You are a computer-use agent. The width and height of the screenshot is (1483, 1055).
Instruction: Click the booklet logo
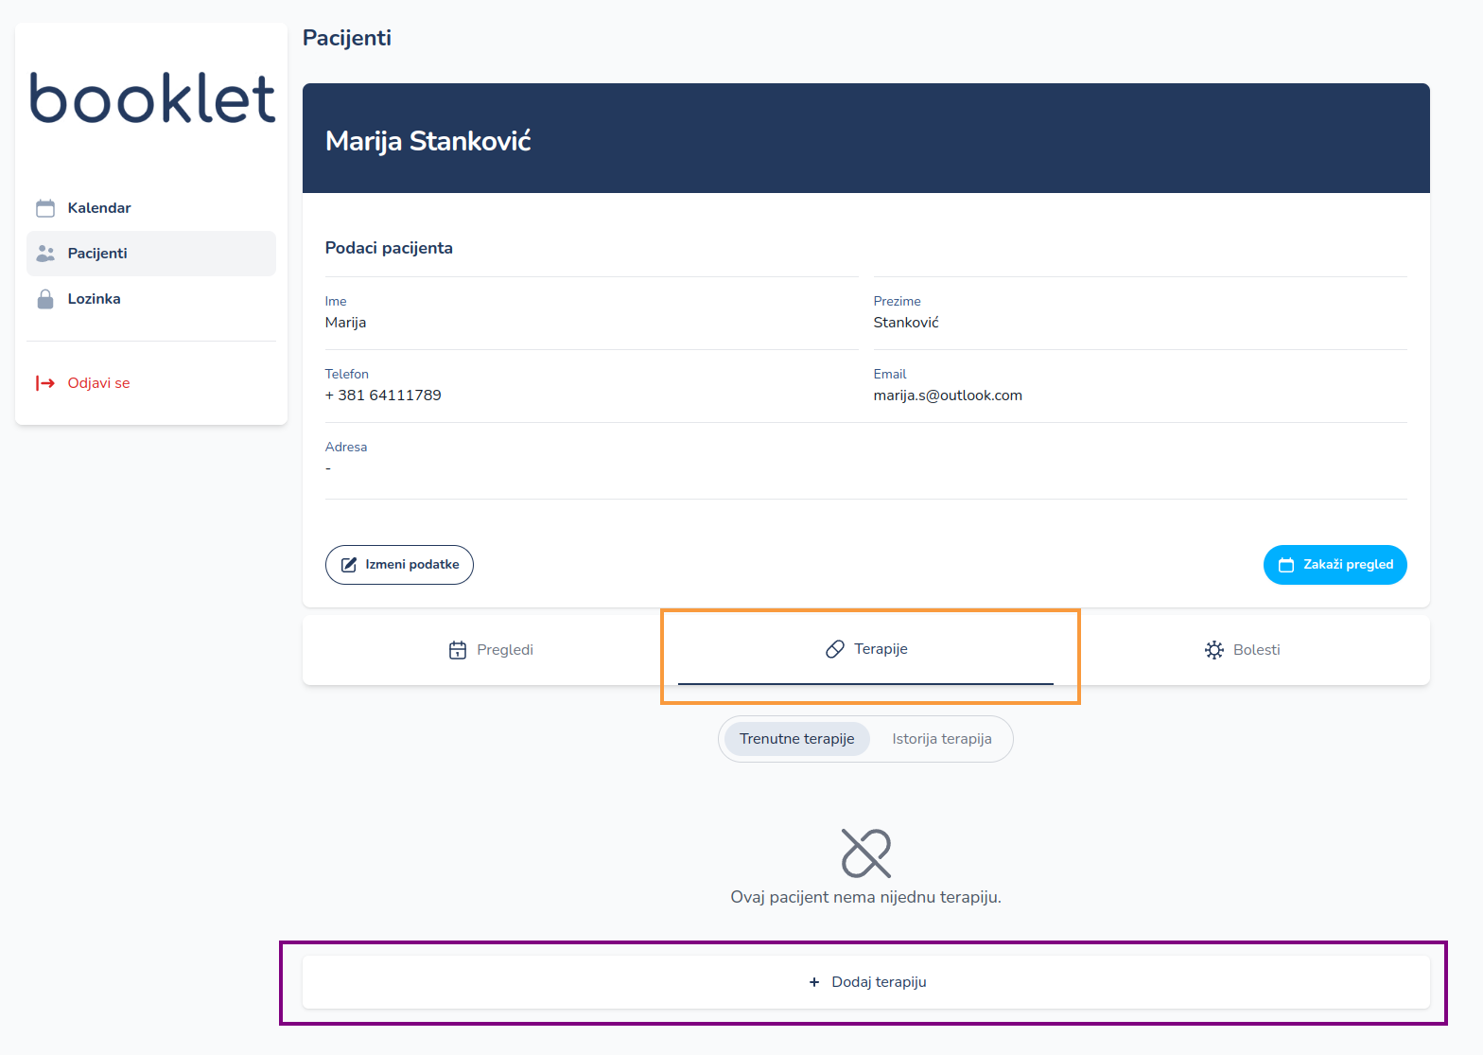[x=152, y=98]
